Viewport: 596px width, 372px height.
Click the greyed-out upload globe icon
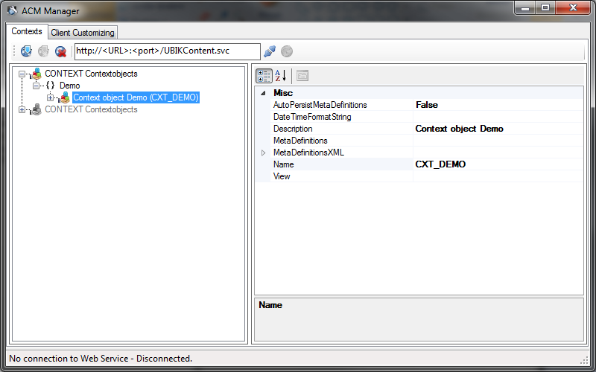tap(43, 51)
